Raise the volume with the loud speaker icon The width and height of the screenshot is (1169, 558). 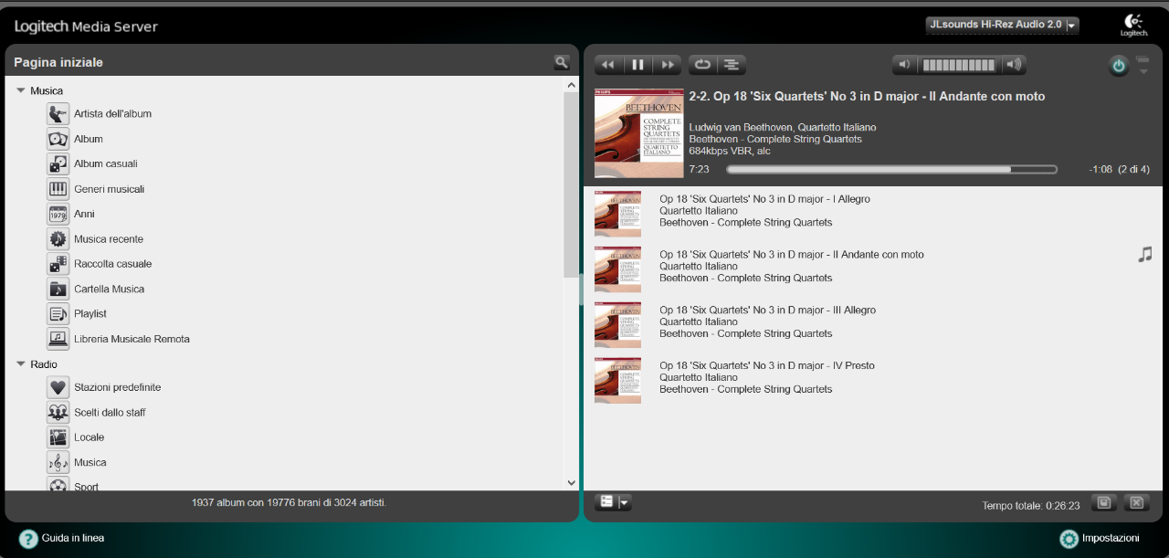click(x=1013, y=65)
